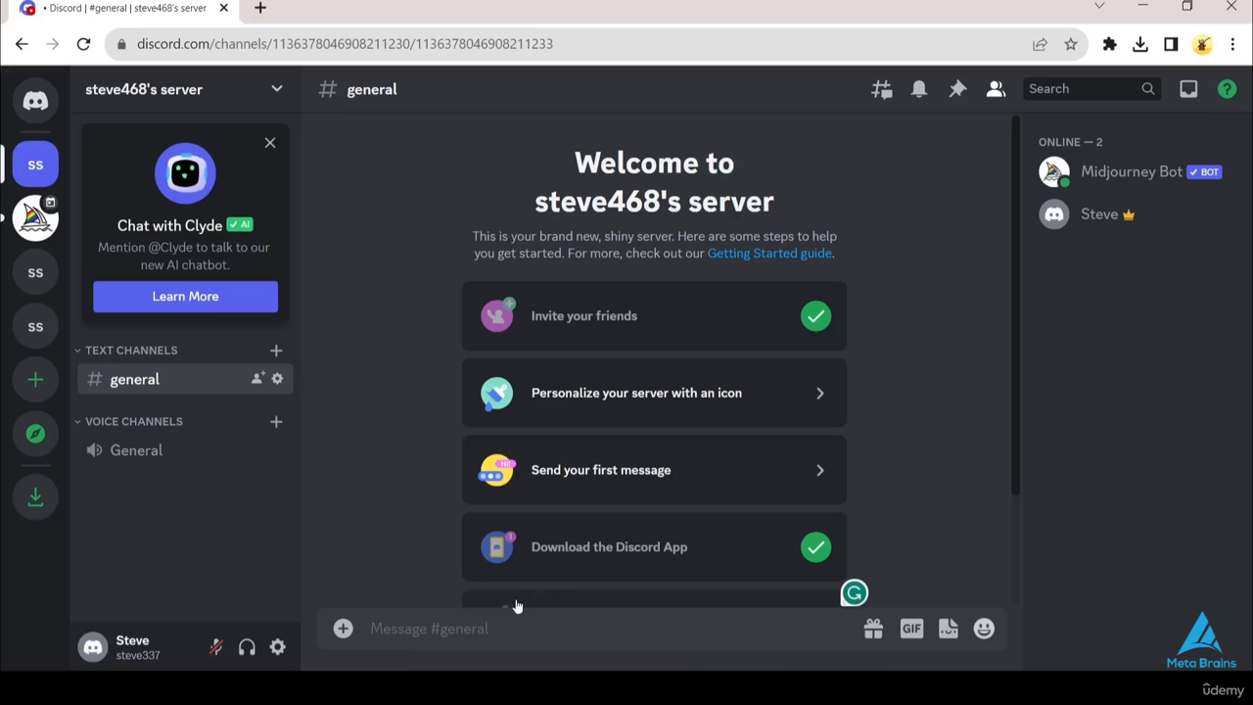Create new text channel plus icon
1253x705 pixels.
click(276, 351)
